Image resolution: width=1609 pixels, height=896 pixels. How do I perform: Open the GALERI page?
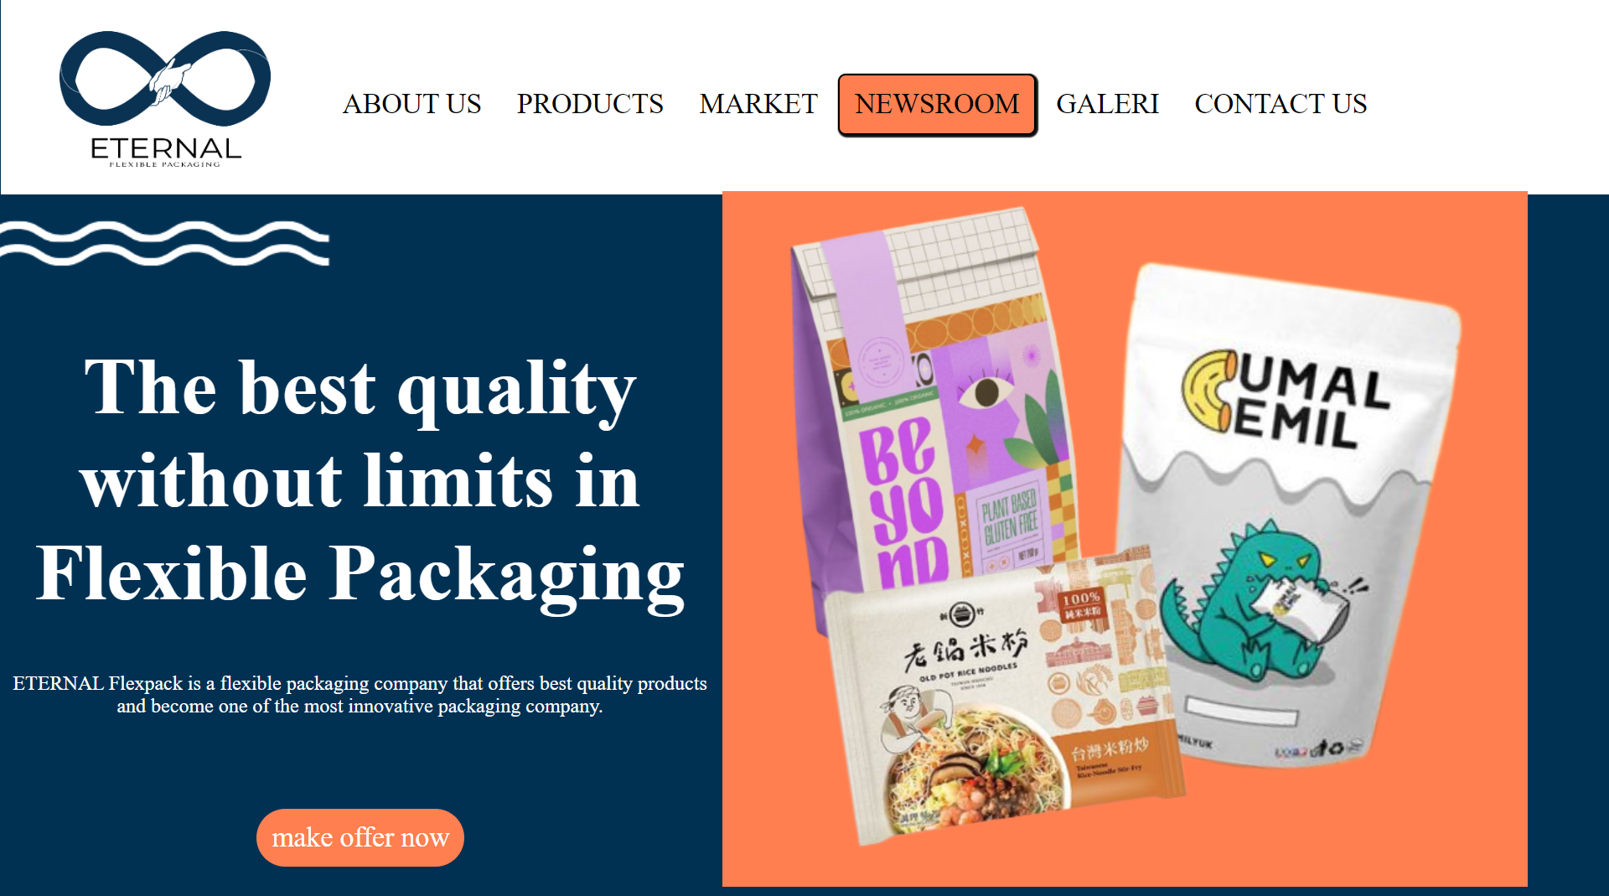1107,104
